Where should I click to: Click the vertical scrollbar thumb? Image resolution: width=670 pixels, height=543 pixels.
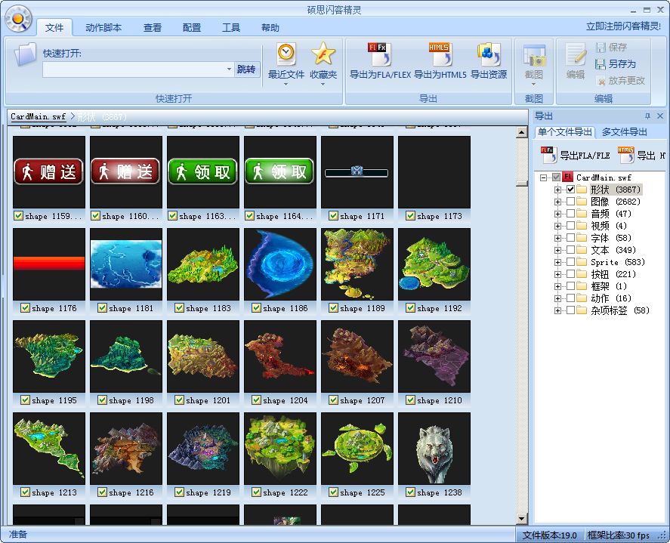click(x=521, y=184)
